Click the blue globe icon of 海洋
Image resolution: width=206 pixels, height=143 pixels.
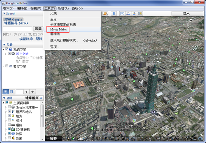pyautogui.click(x=13, y=134)
